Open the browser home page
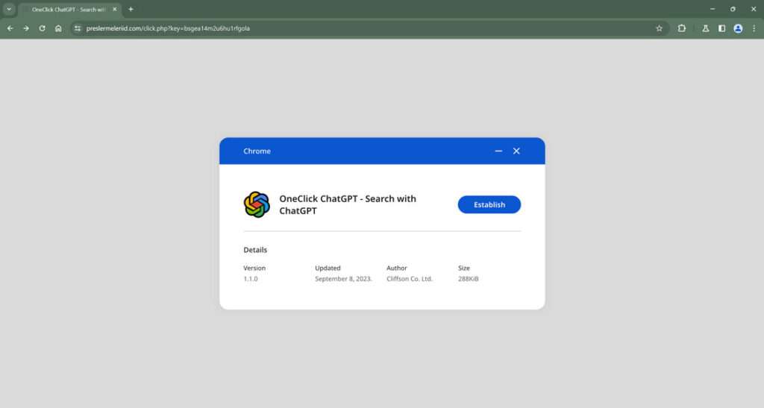This screenshot has width=764, height=408. pyautogui.click(x=58, y=28)
